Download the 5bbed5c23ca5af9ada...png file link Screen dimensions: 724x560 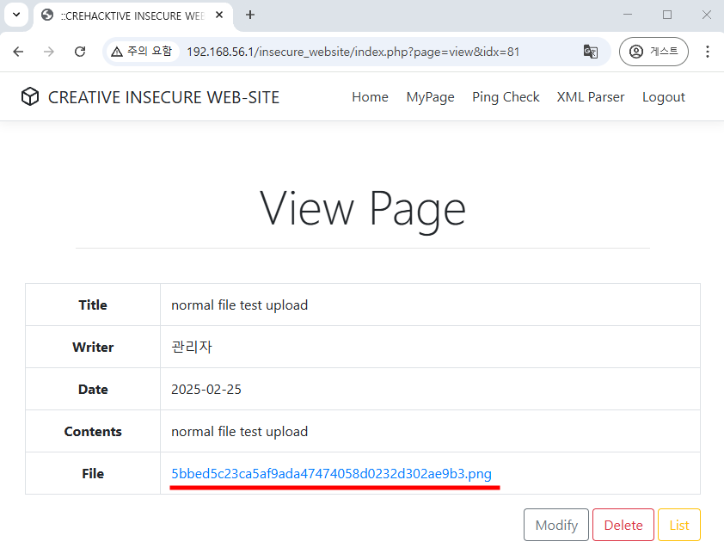click(x=331, y=474)
